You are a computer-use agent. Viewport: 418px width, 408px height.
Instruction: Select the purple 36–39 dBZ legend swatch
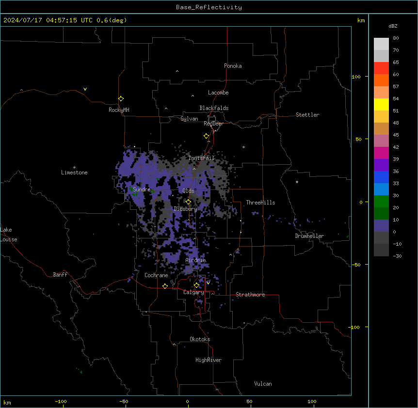[381, 165]
